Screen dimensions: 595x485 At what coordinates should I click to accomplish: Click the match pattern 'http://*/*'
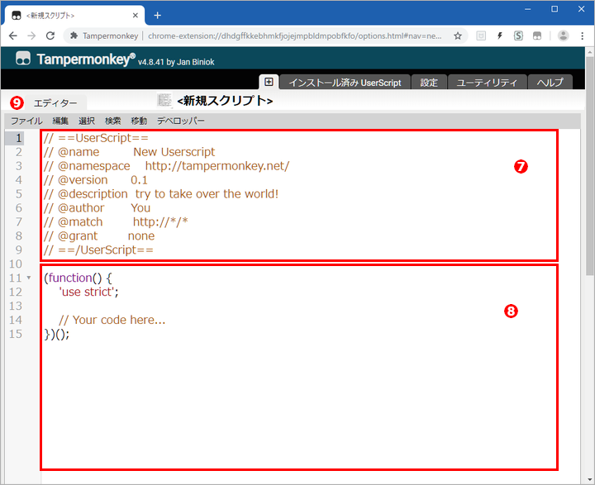[x=160, y=222]
